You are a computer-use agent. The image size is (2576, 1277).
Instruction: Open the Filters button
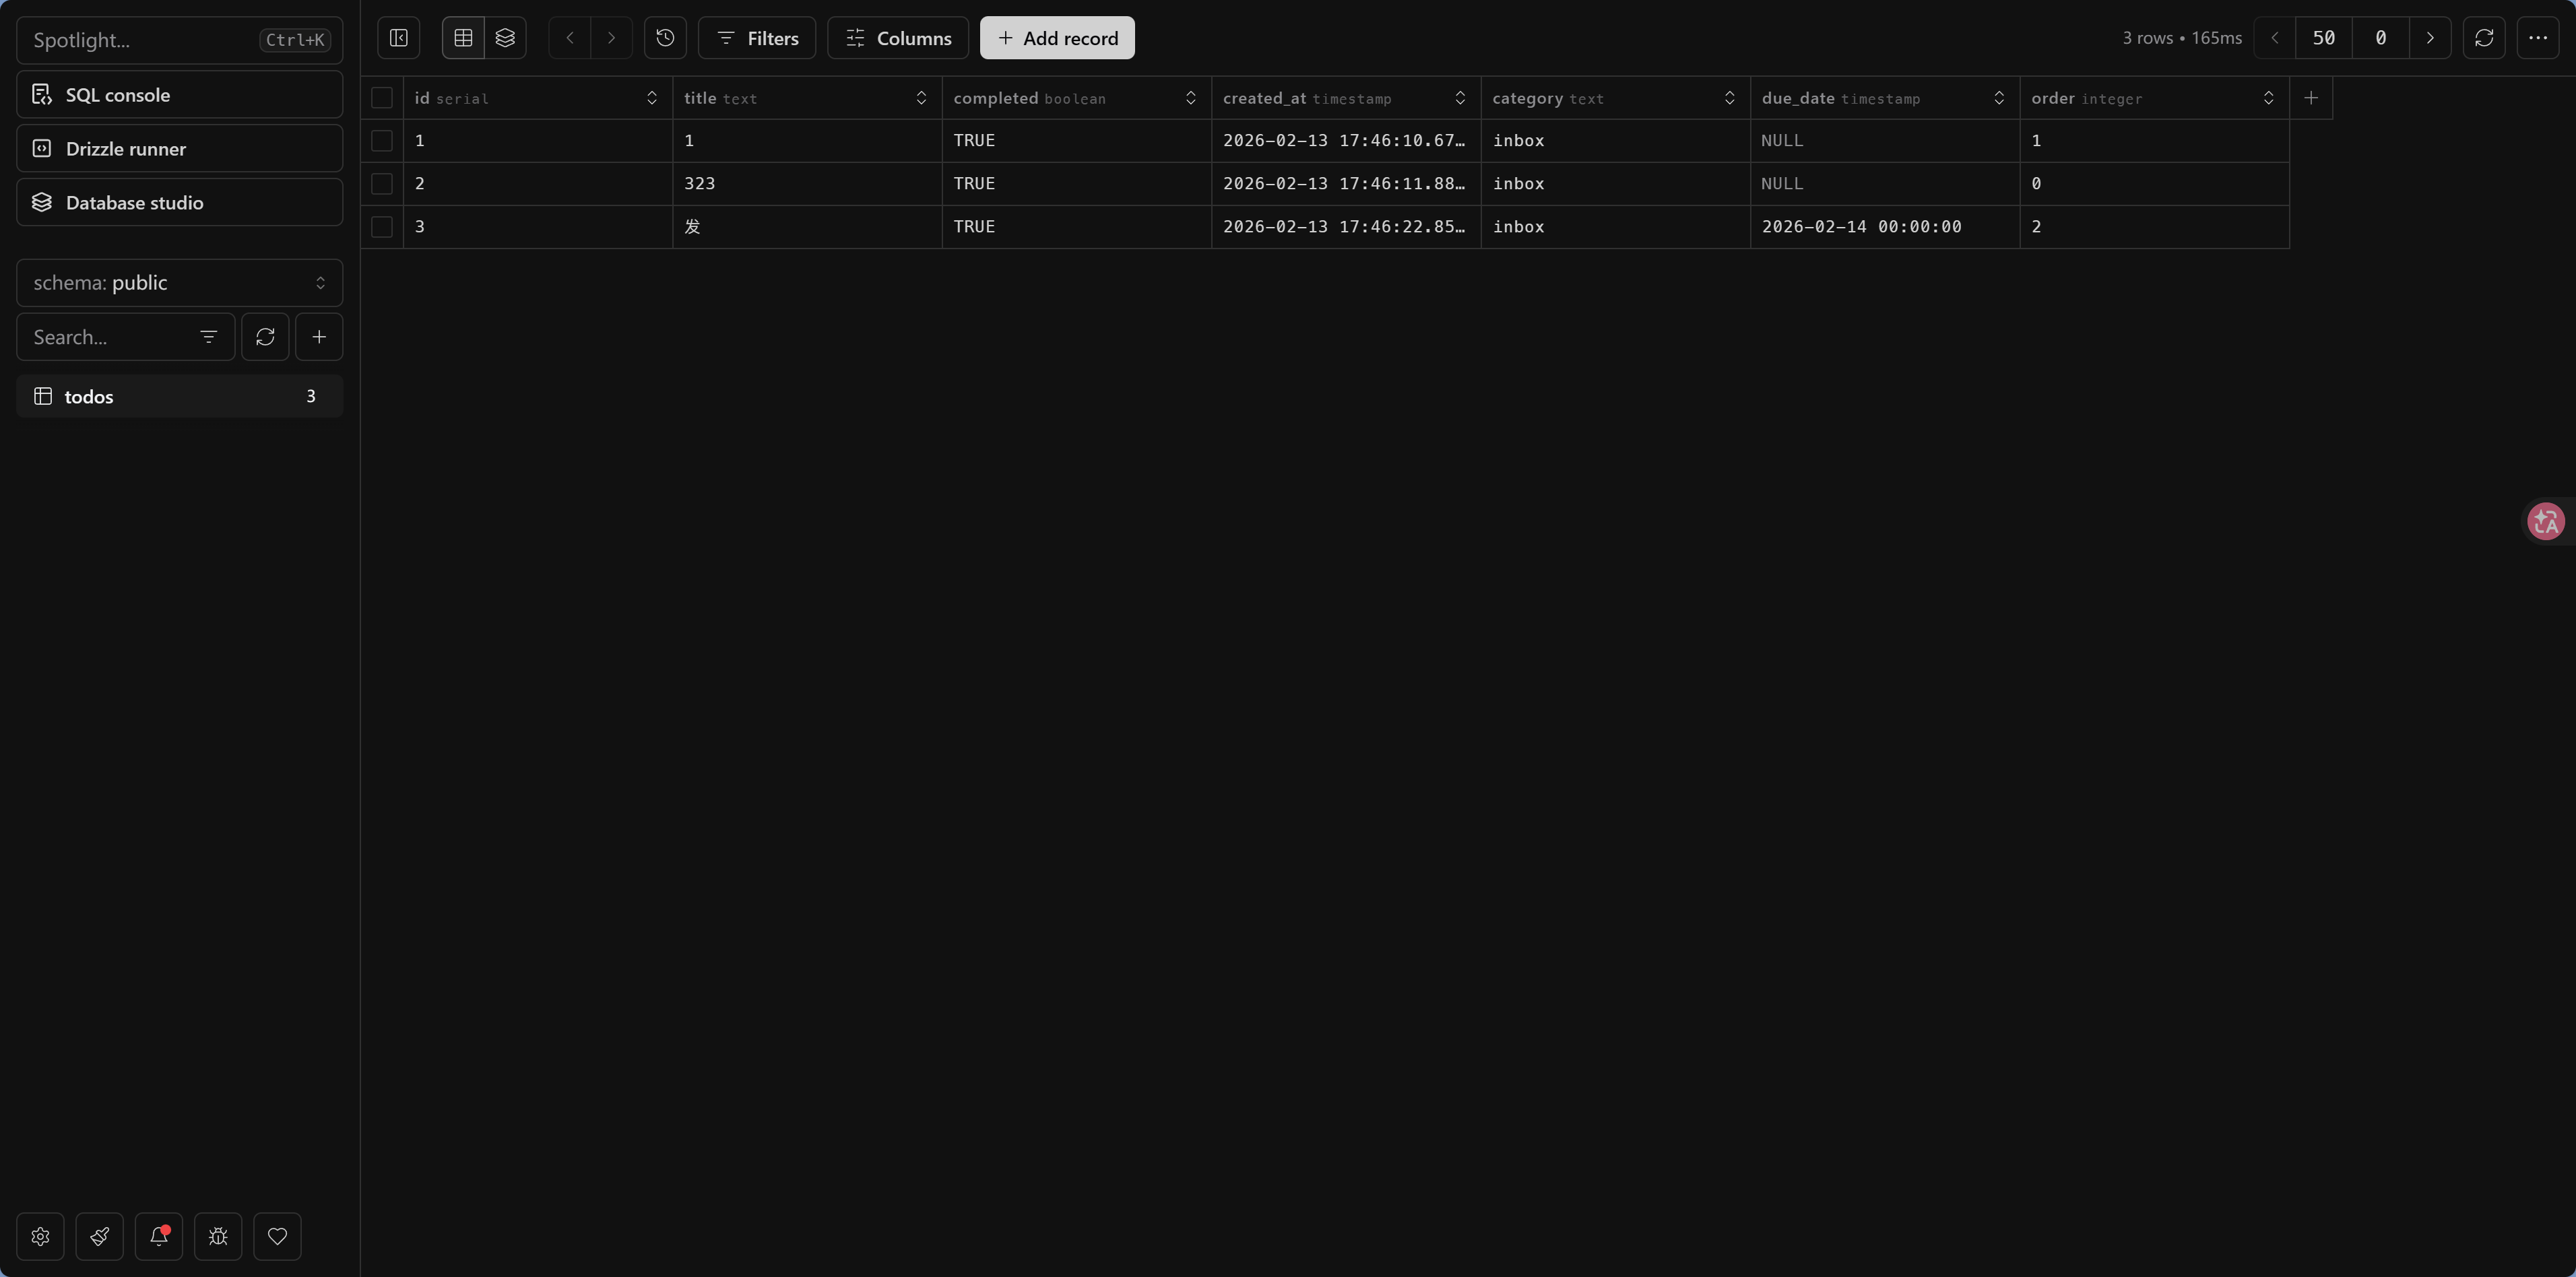(757, 38)
